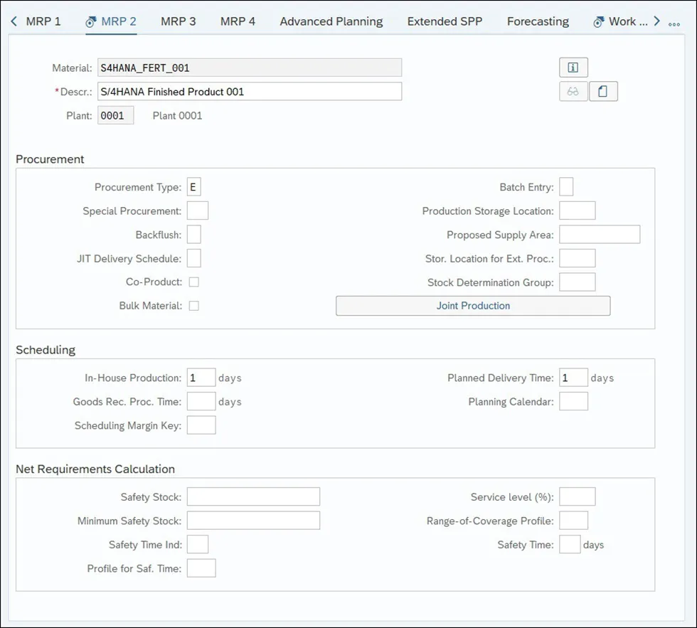Click the Production Storage Location field

pyautogui.click(x=577, y=211)
